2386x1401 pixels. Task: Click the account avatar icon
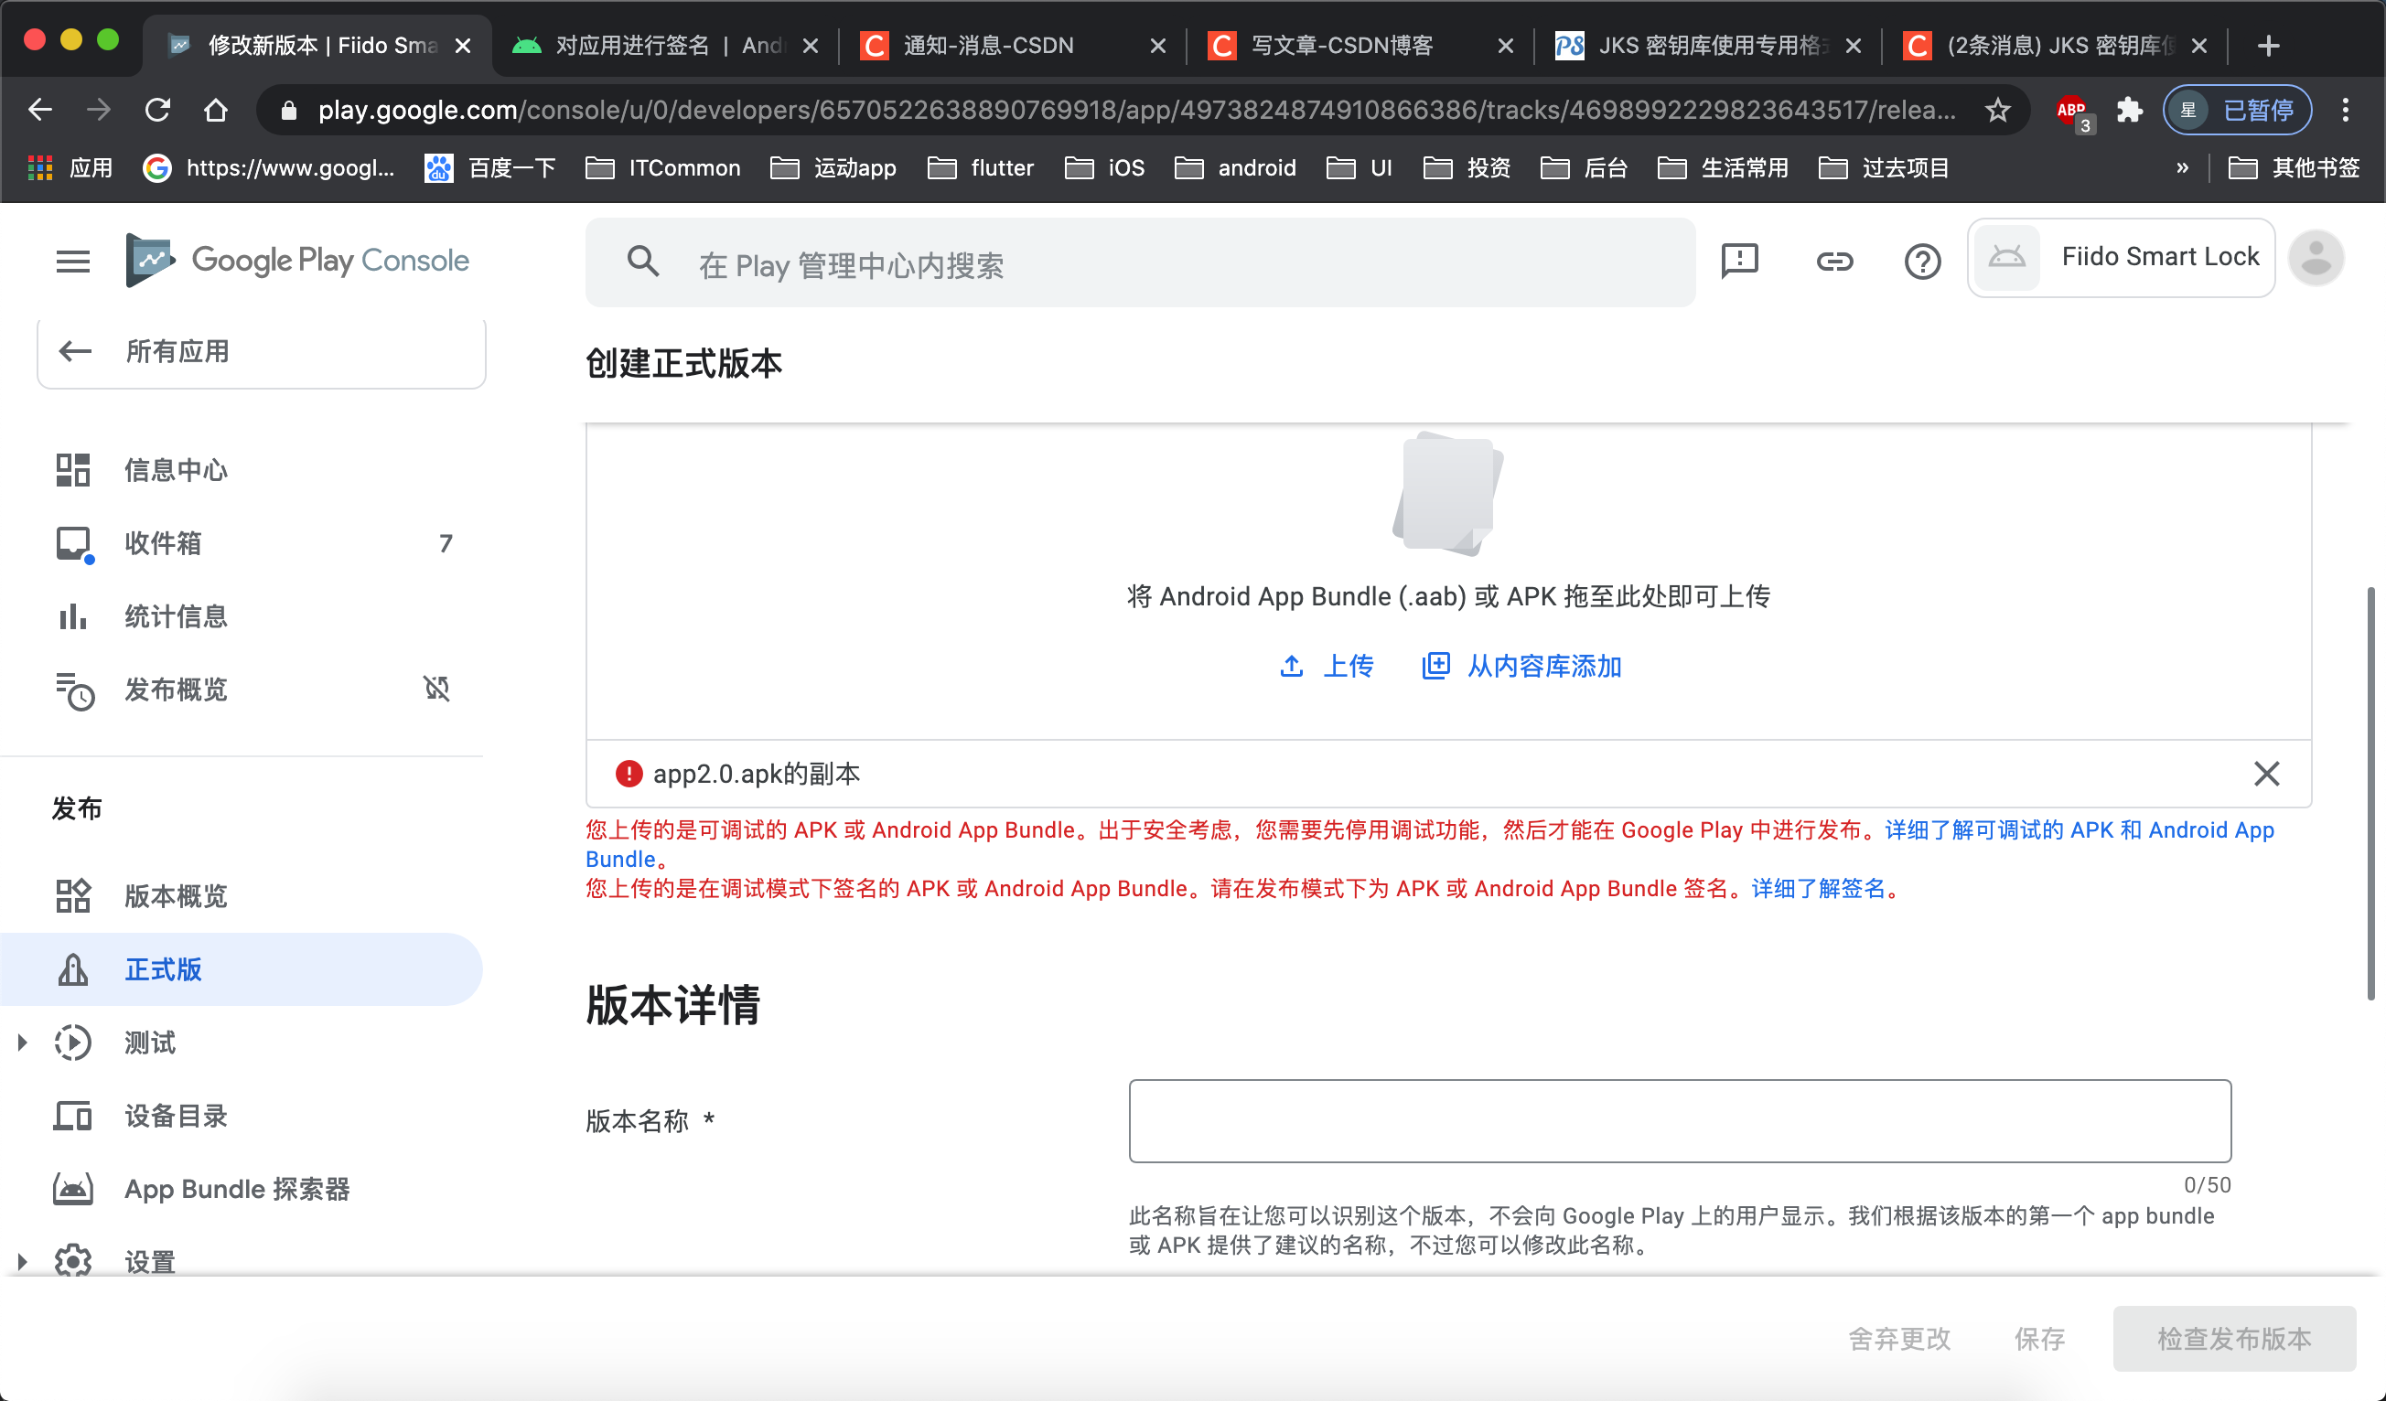pos(2316,259)
